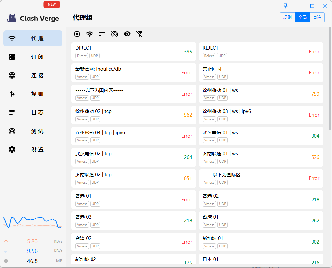
Task: Toggle hidden proxies with the crossed-eye icon
Action: point(114,34)
